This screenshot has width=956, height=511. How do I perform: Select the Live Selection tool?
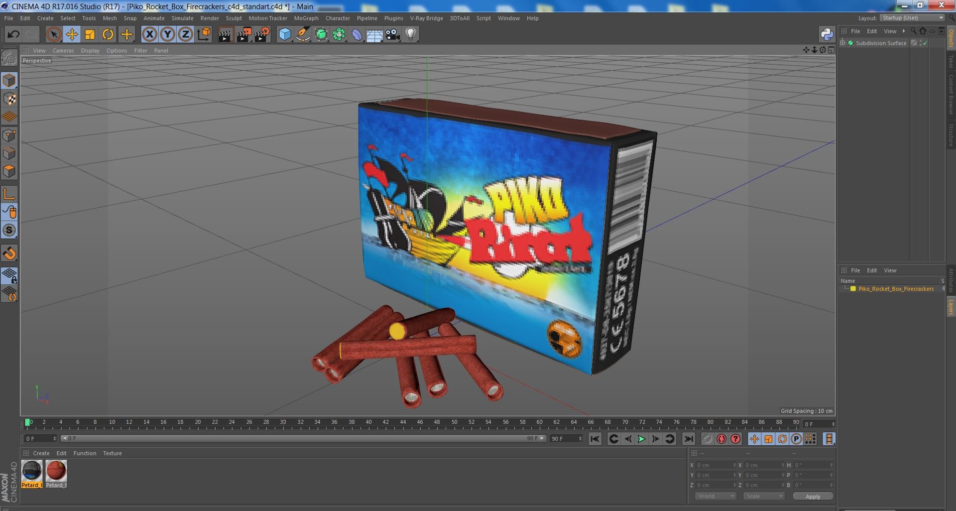coord(54,34)
